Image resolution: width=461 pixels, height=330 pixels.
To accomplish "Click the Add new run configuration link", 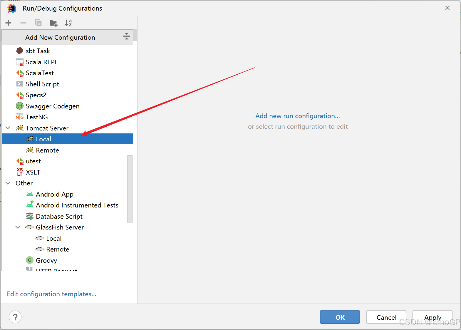I will (298, 116).
